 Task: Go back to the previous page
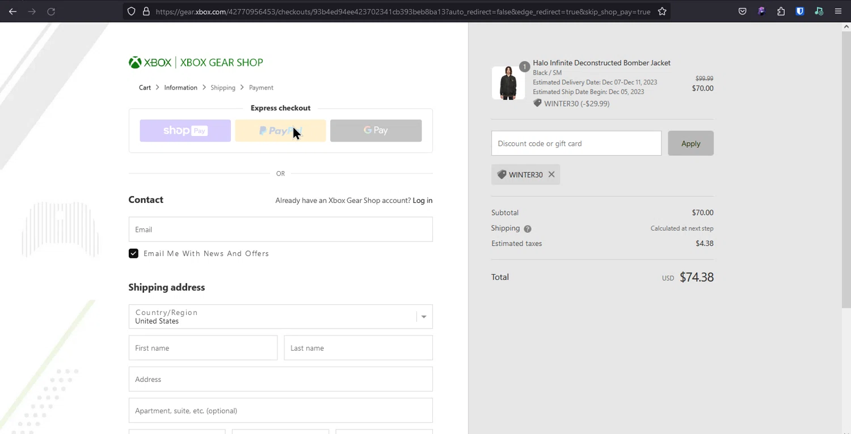tap(12, 11)
